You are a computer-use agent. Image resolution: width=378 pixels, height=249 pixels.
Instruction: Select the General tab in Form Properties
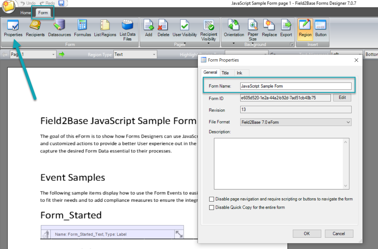[210, 72]
